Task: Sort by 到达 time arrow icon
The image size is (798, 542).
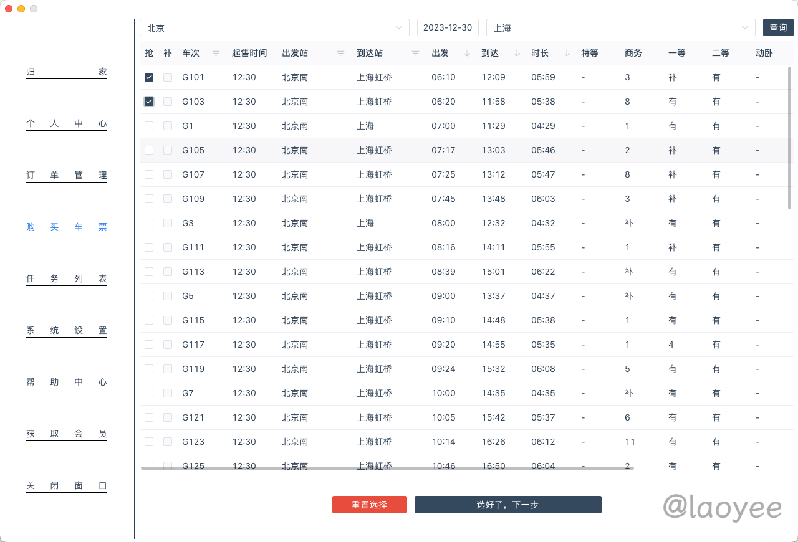Action: pyautogui.click(x=517, y=54)
